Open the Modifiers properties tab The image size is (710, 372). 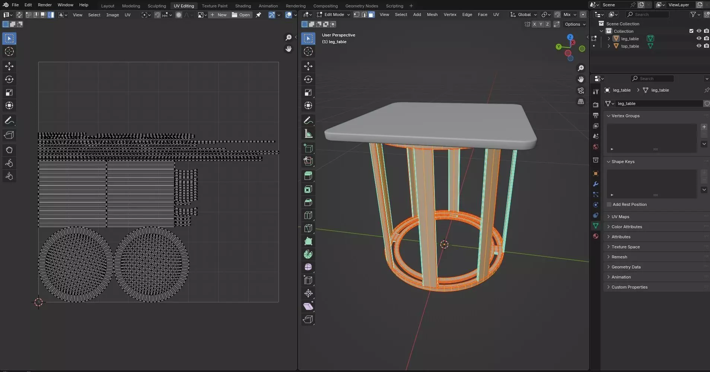(x=596, y=184)
